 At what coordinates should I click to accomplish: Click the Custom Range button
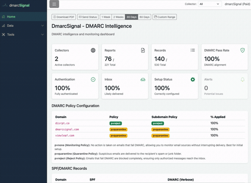pos(165,17)
